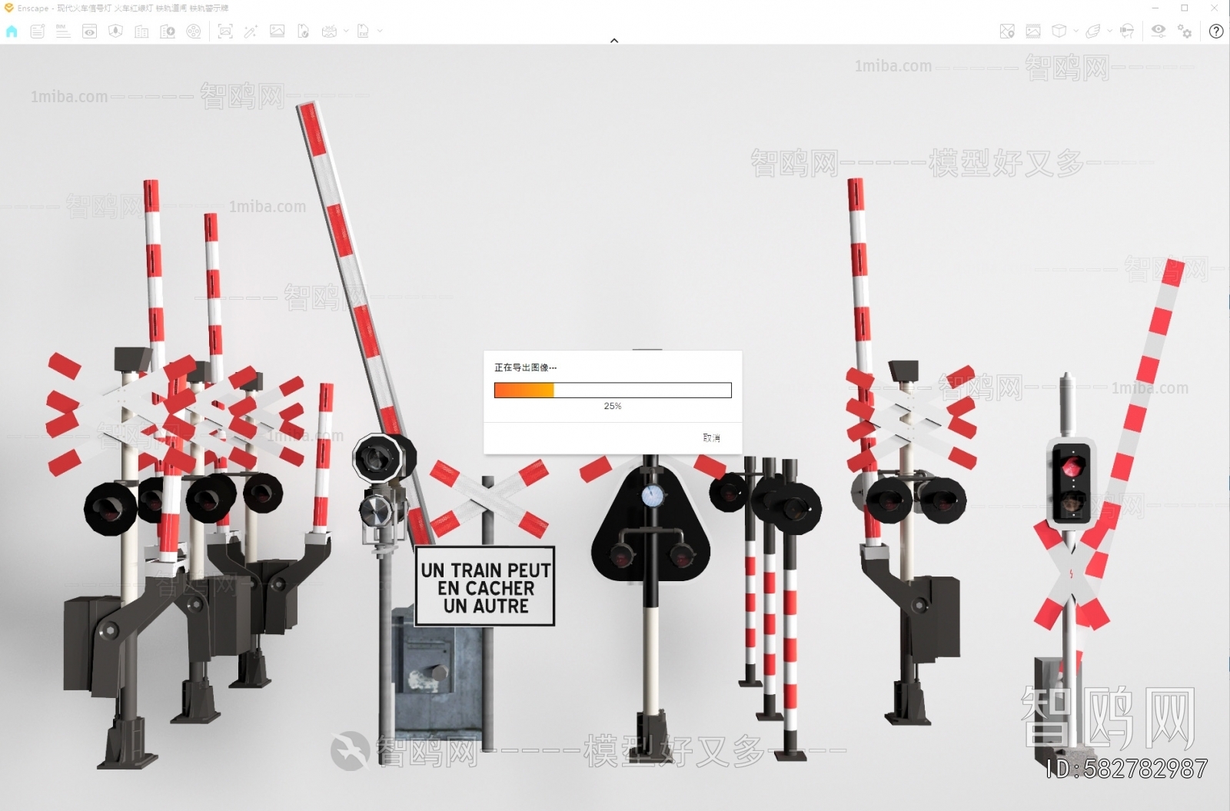Click the export progress bar at 25%
Viewport: 1230px width, 811px height.
click(612, 391)
